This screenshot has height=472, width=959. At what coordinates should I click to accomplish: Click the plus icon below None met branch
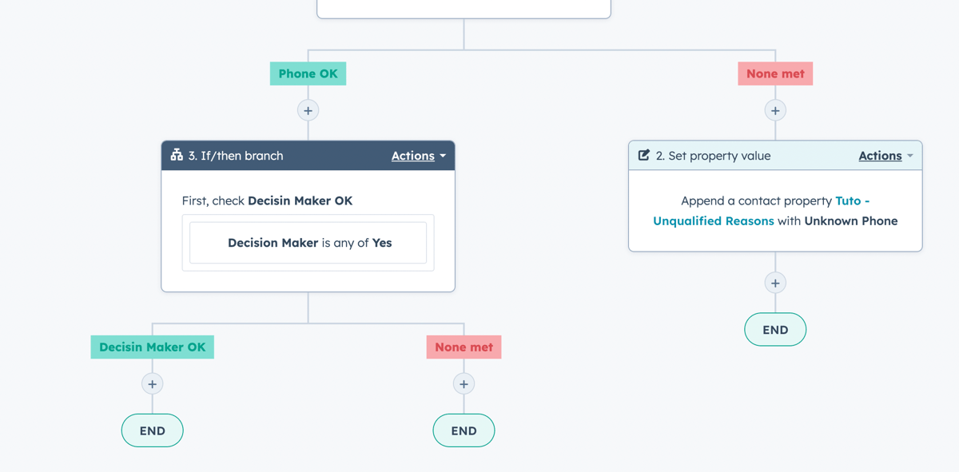click(x=775, y=110)
